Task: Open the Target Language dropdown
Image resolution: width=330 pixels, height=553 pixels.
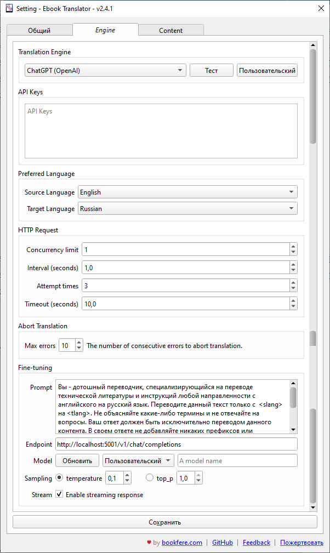Action: [187, 209]
